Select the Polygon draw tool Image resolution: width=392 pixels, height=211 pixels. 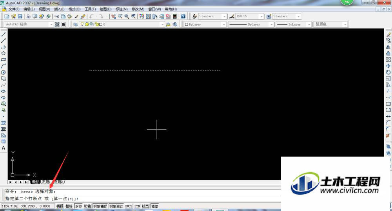tap(4, 53)
